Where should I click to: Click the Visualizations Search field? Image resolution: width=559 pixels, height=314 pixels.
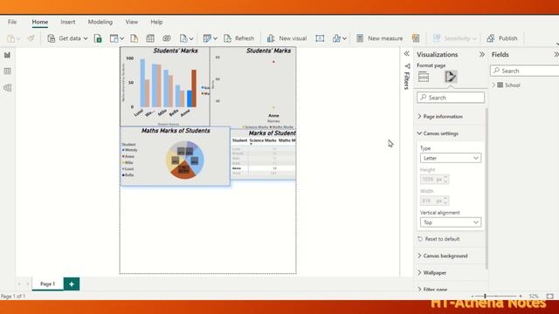[451, 98]
